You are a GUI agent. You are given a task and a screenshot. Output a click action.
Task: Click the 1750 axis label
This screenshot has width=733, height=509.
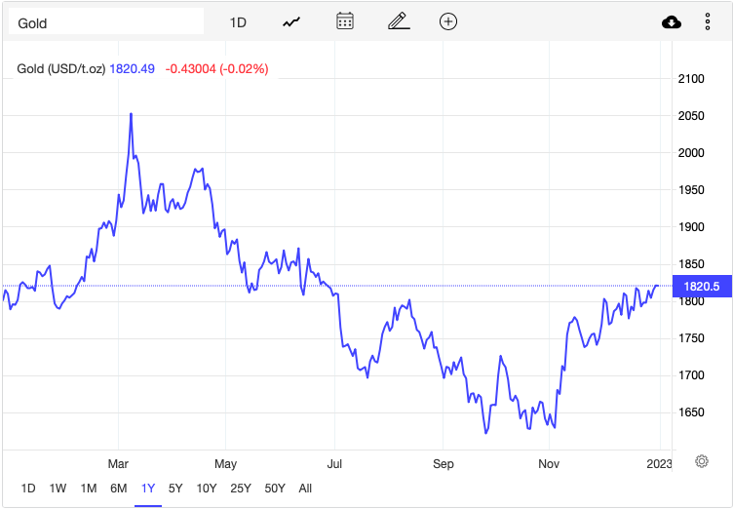[x=691, y=338]
